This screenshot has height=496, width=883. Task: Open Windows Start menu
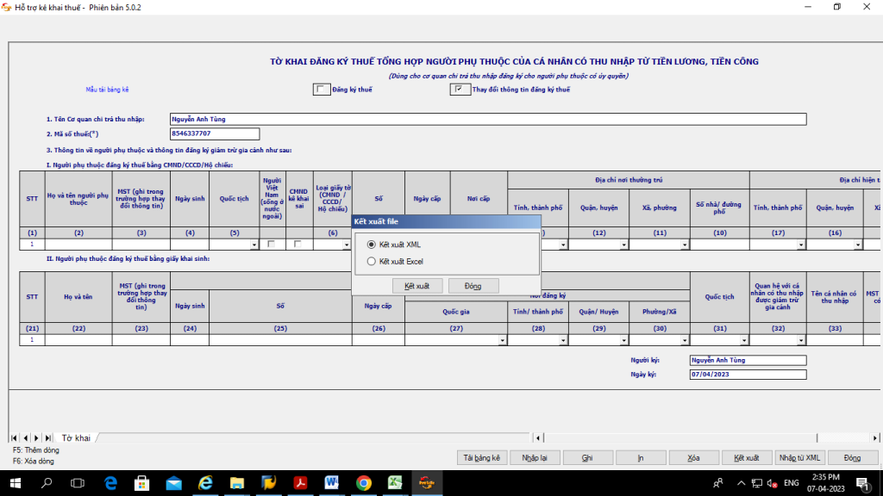pos(15,483)
